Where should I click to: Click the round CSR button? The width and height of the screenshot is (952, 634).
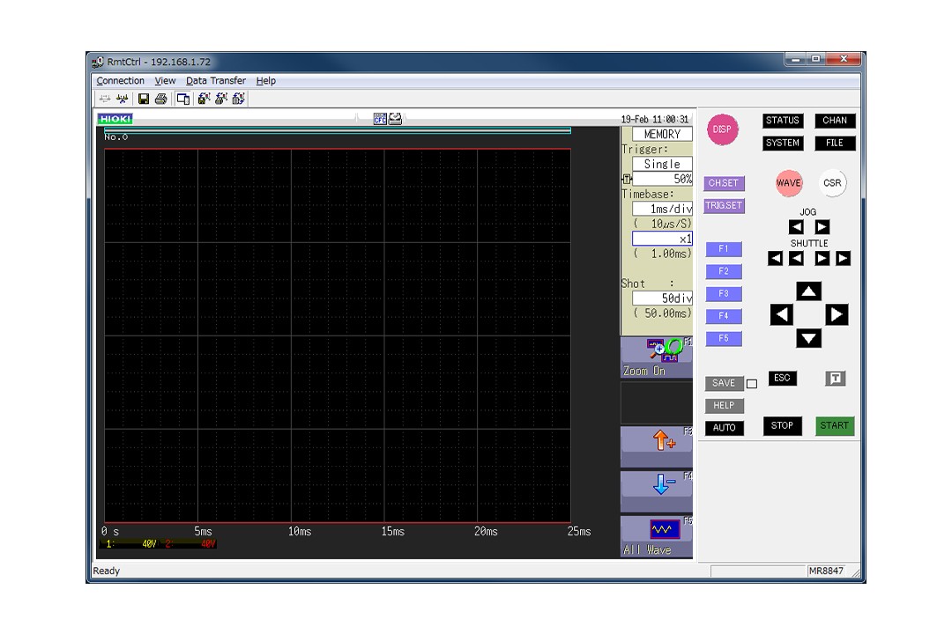[832, 183]
